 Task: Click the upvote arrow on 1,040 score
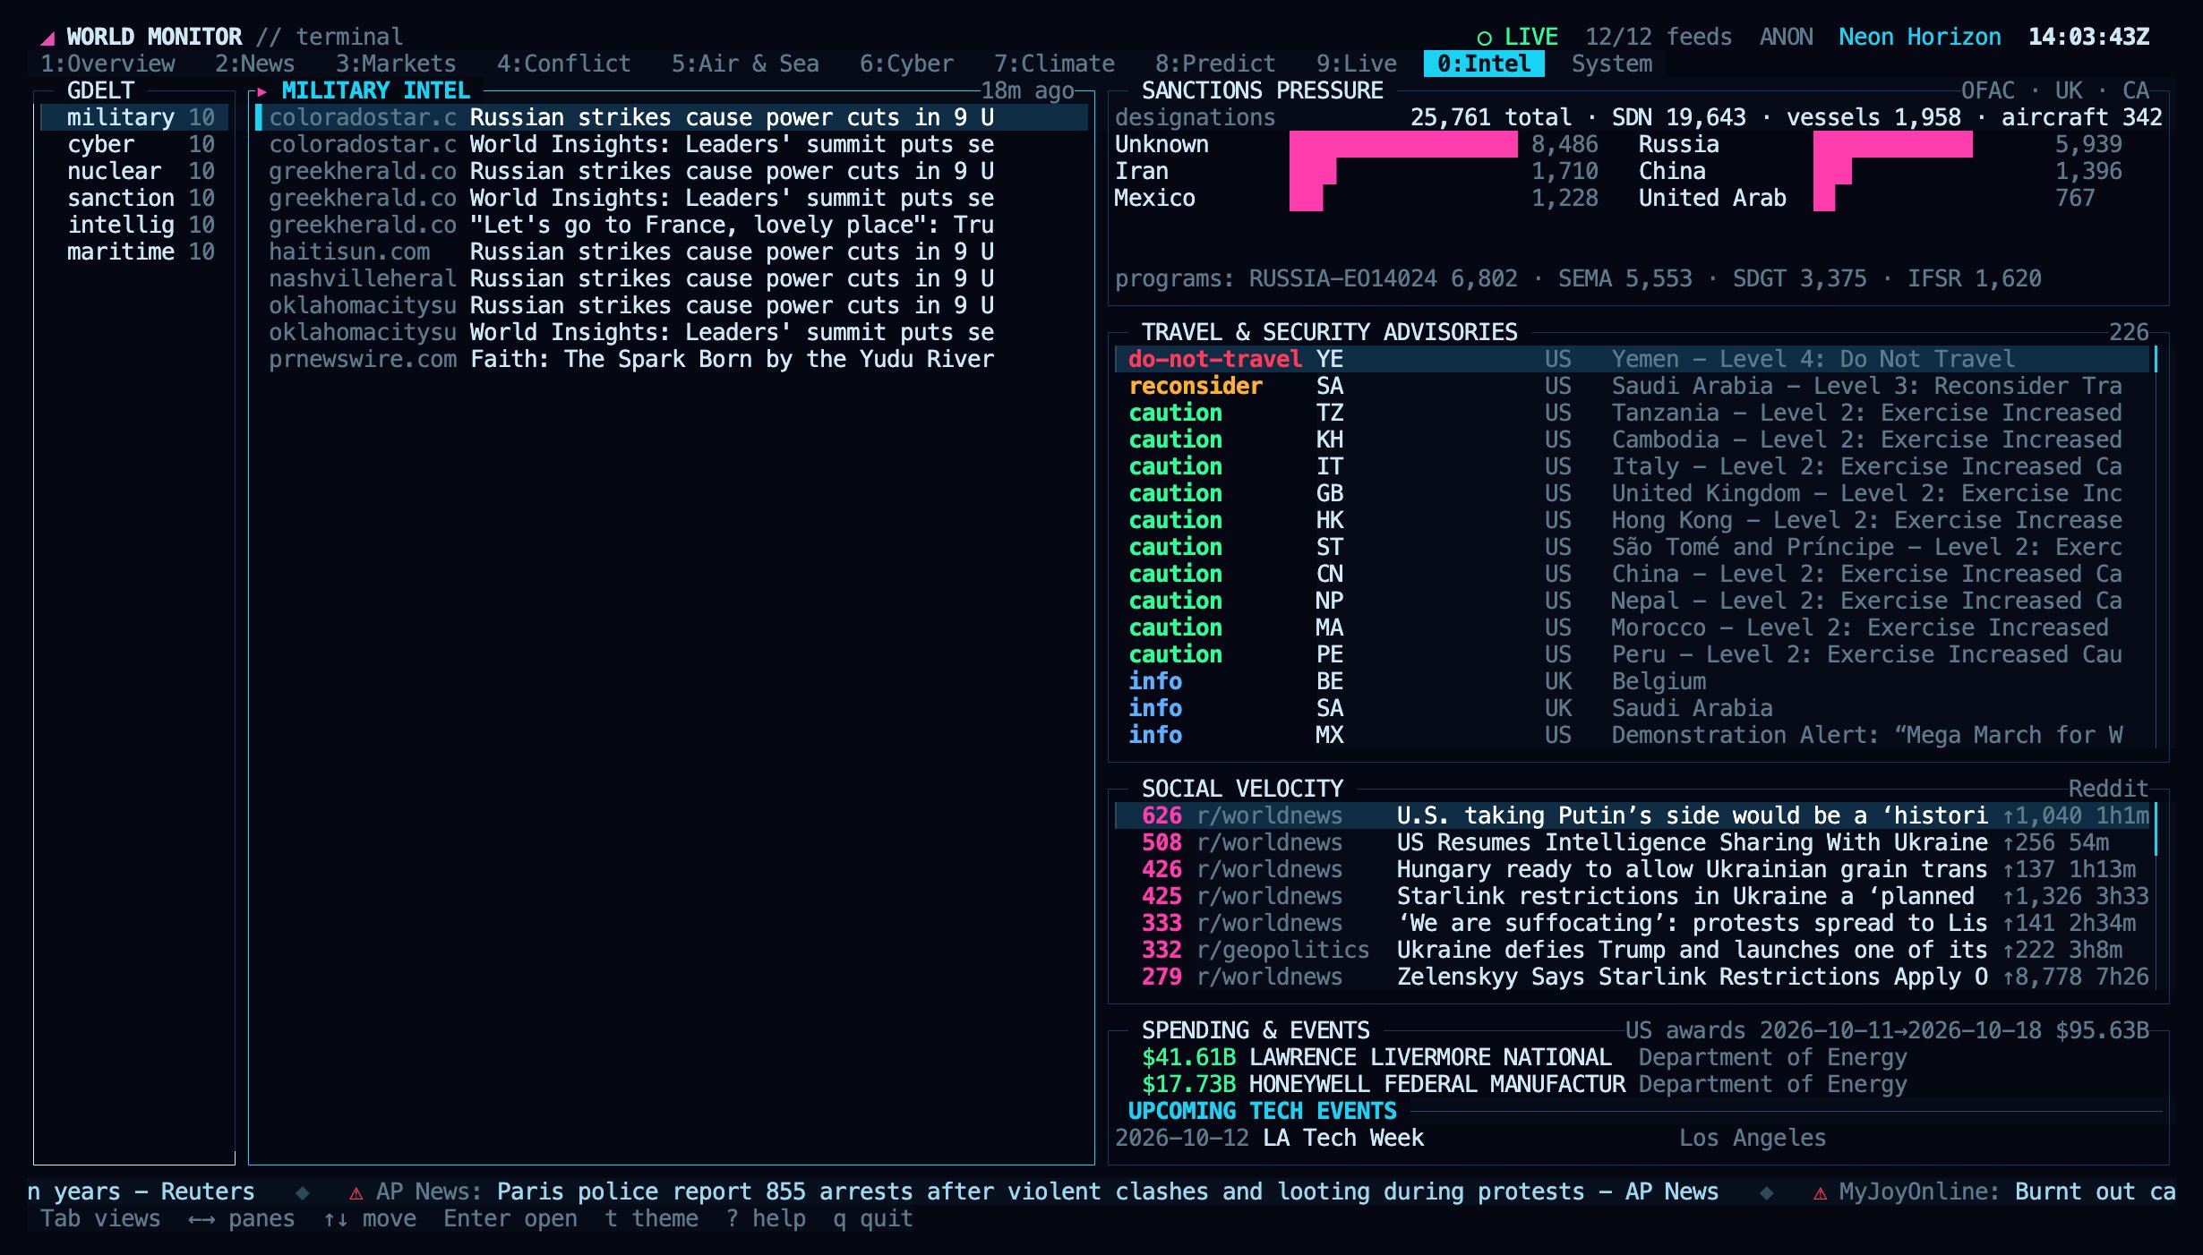point(2008,815)
